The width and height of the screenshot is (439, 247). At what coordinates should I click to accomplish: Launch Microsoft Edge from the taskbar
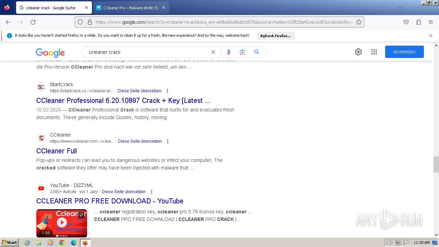(x=74, y=243)
